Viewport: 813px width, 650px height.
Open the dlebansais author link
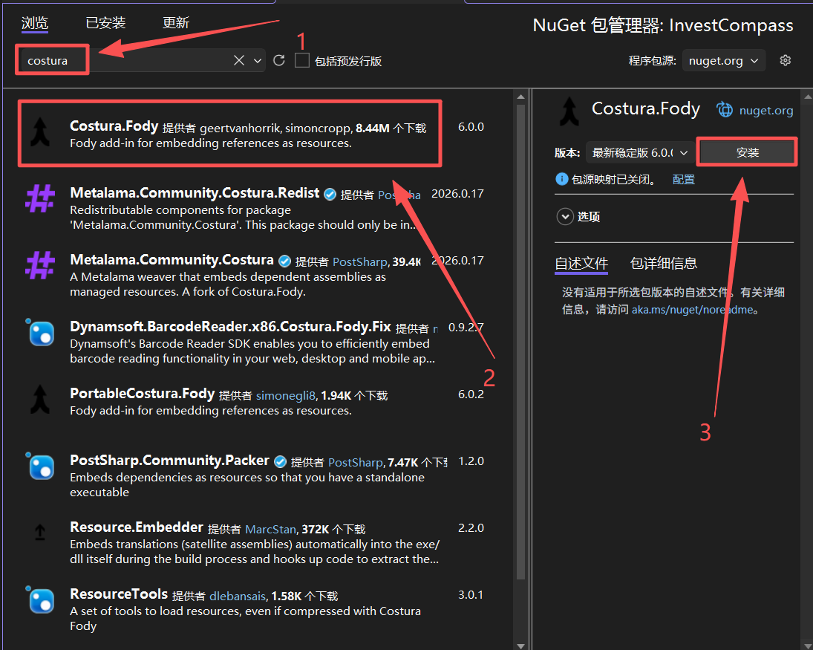click(238, 596)
